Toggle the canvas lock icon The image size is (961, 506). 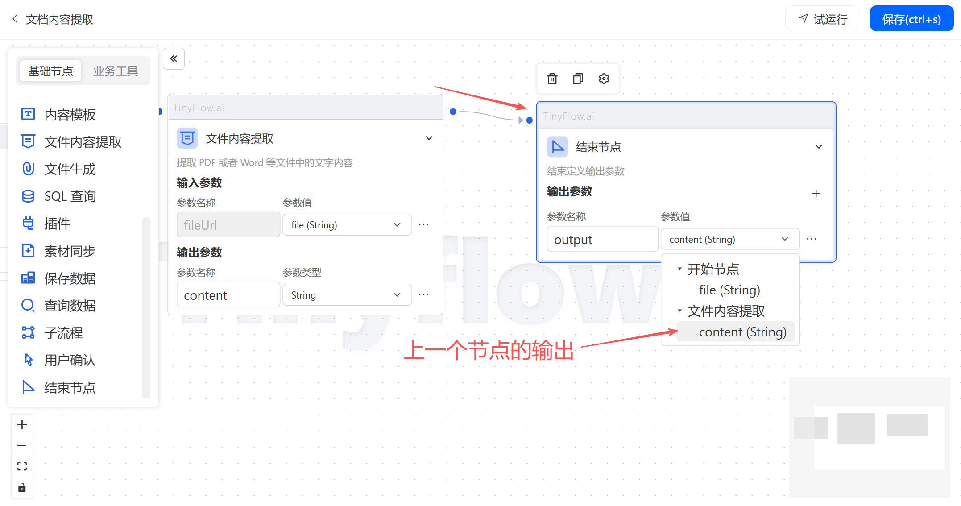(22, 487)
